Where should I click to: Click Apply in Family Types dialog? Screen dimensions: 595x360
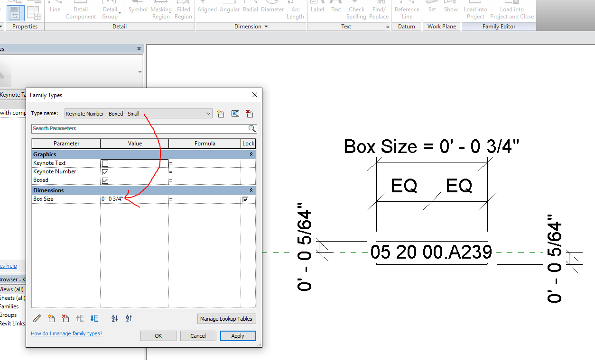tap(238, 336)
